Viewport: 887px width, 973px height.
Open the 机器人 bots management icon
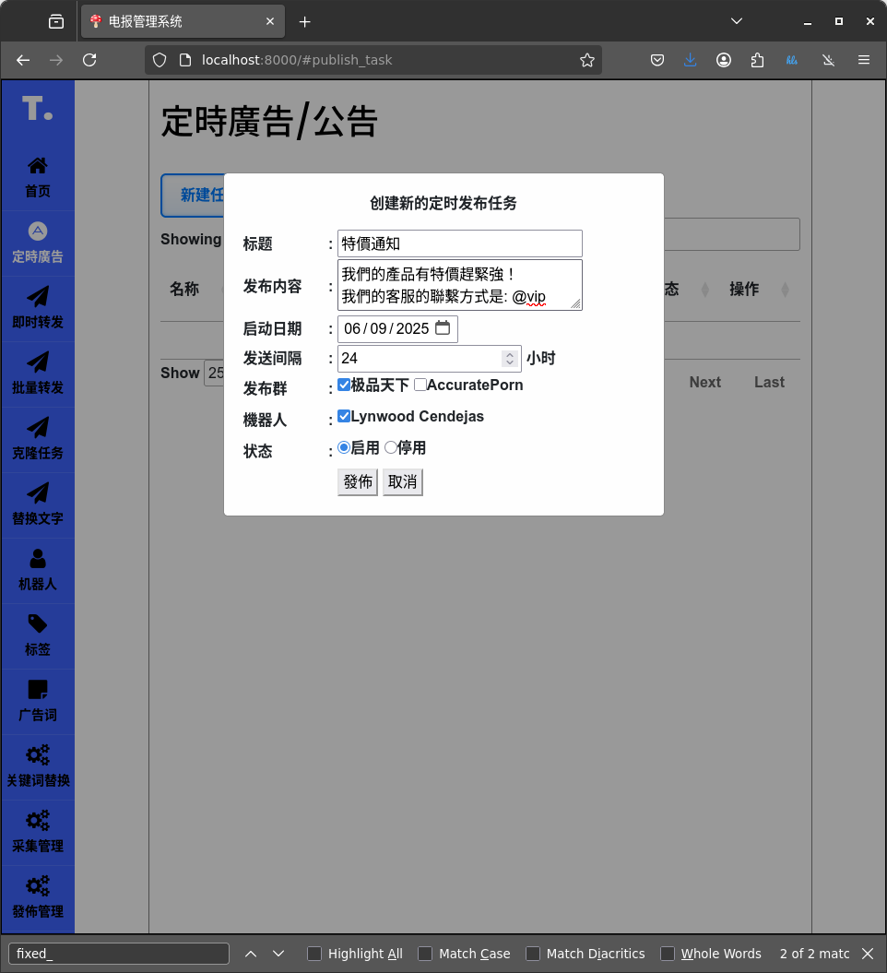click(x=38, y=569)
